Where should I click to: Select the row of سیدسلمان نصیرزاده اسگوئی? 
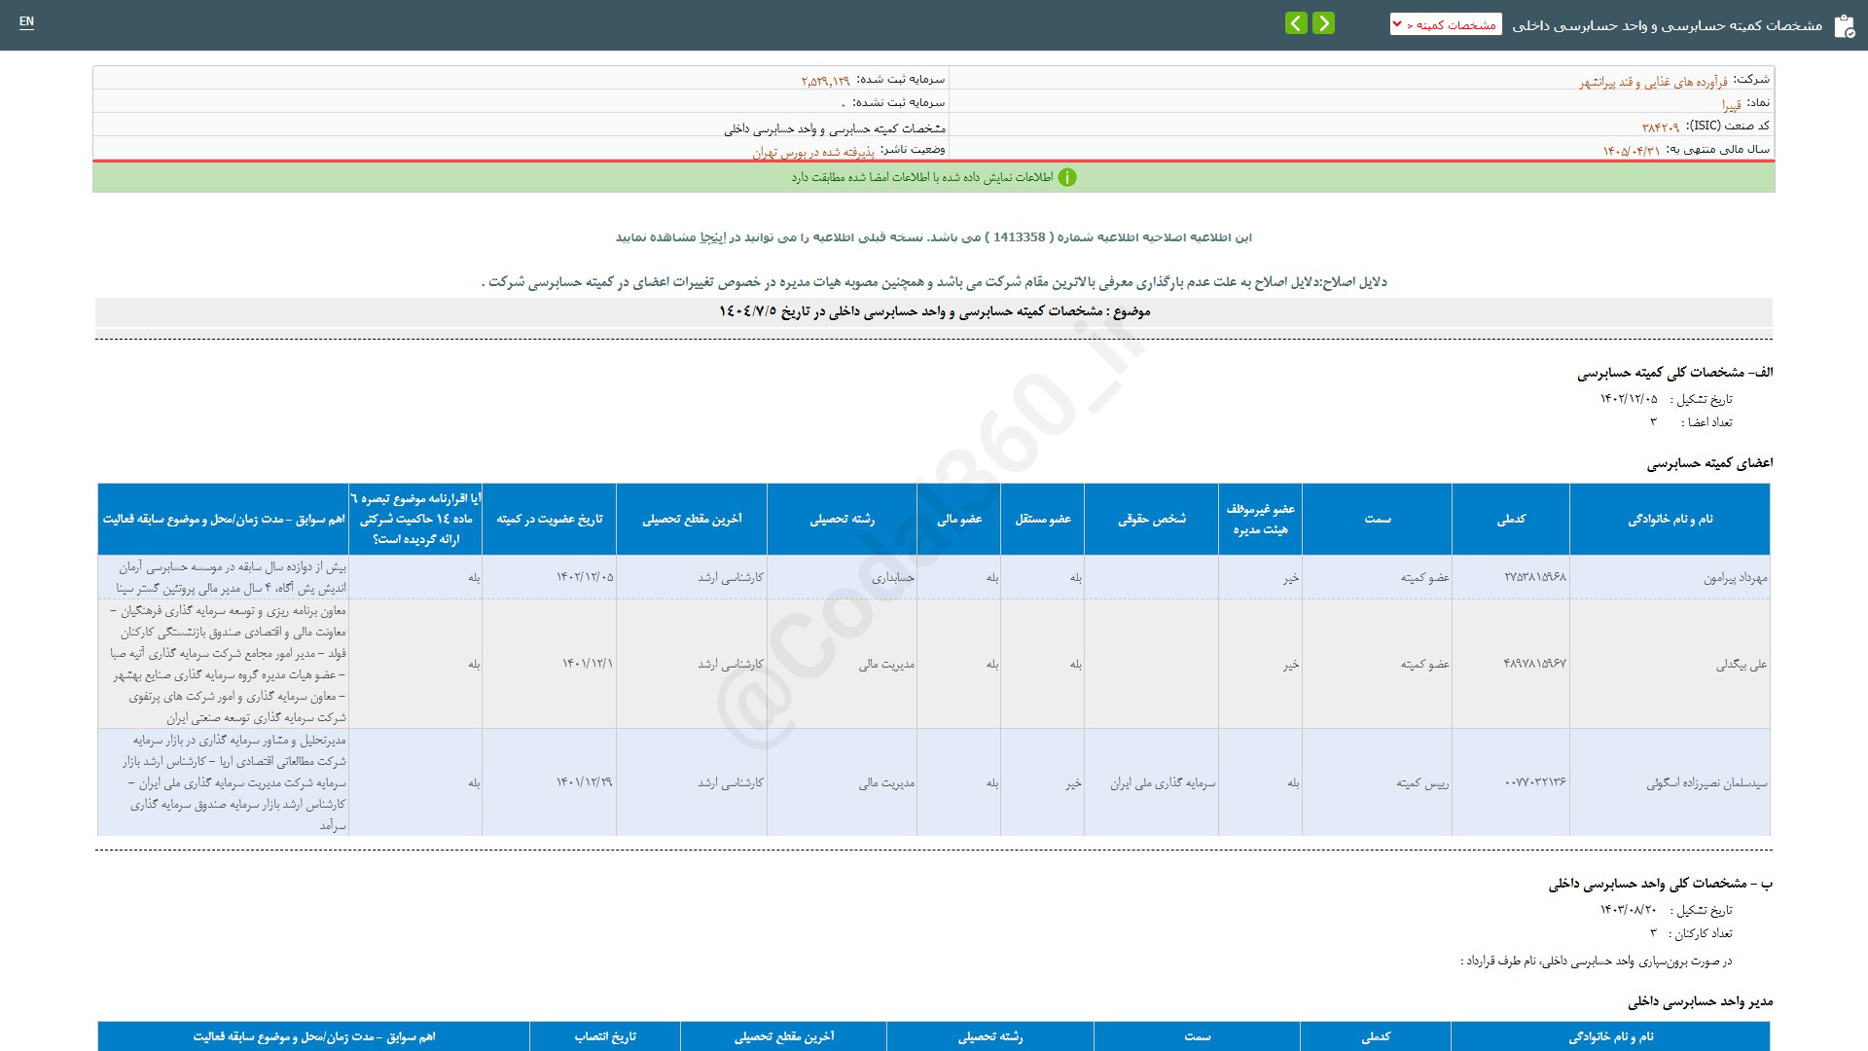click(1706, 783)
